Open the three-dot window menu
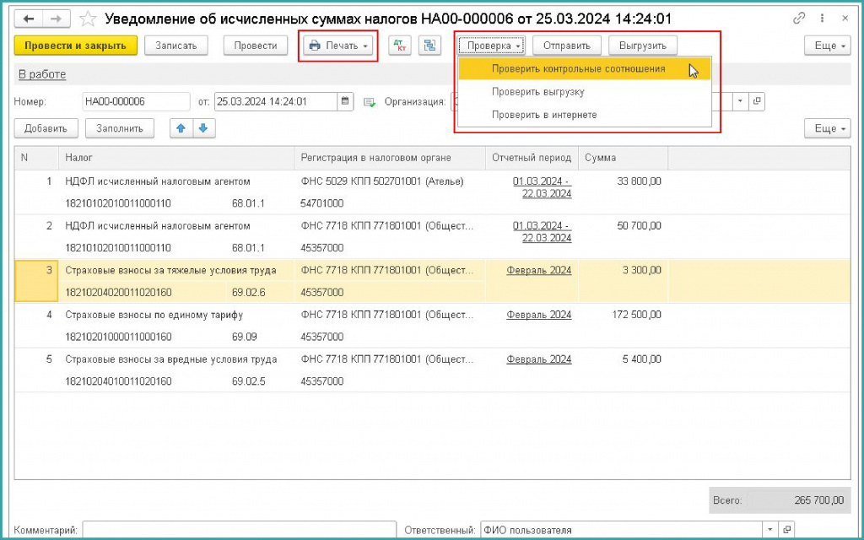The height and width of the screenshot is (540, 864). click(822, 19)
